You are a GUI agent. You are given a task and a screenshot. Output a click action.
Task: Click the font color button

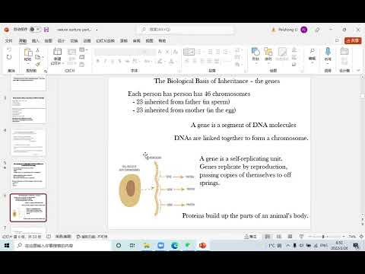tap(171, 61)
